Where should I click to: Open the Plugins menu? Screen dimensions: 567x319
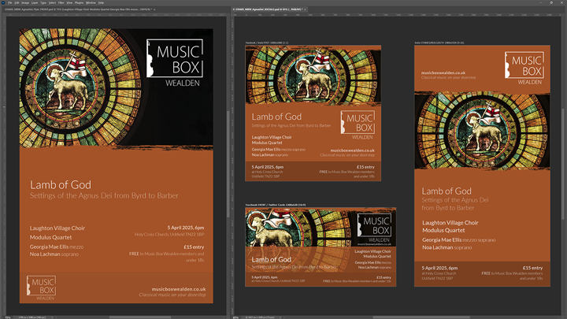click(79, 2)
